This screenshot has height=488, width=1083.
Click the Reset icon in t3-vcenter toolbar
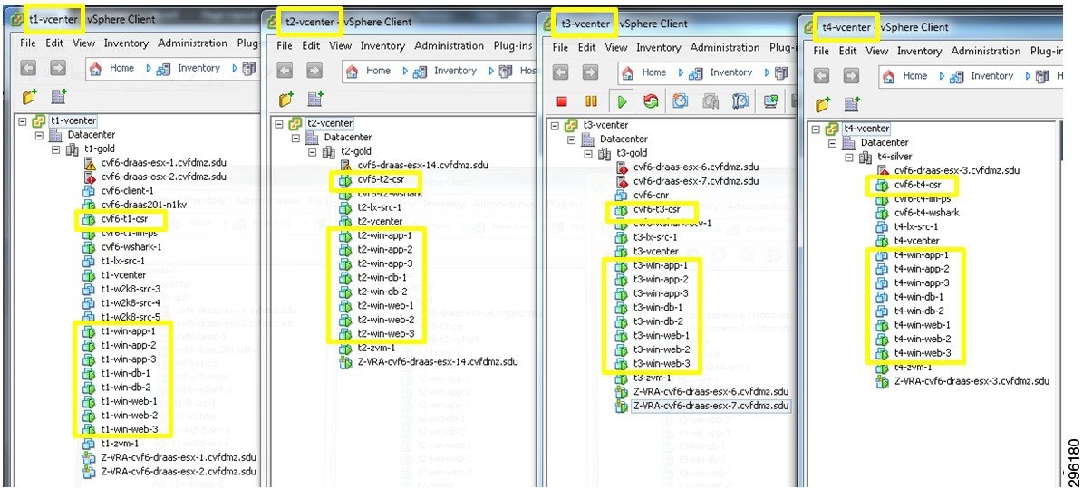(651, 101)
